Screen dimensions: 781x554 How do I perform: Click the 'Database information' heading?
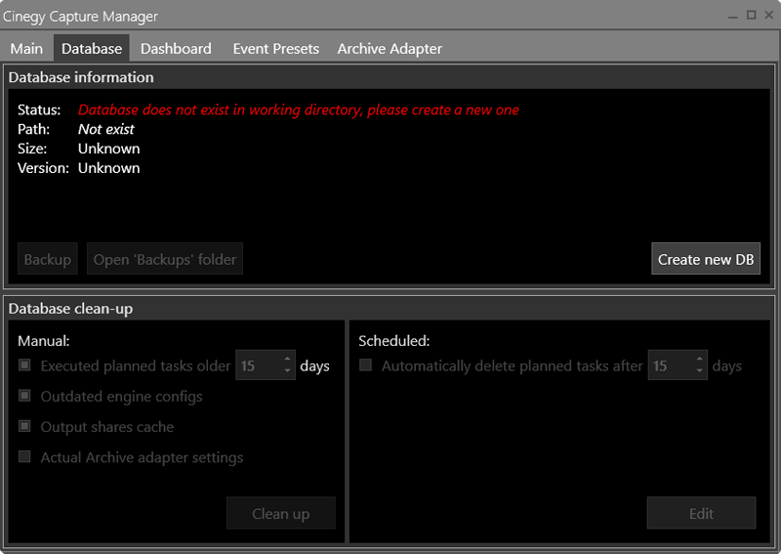tap(81, 77)
